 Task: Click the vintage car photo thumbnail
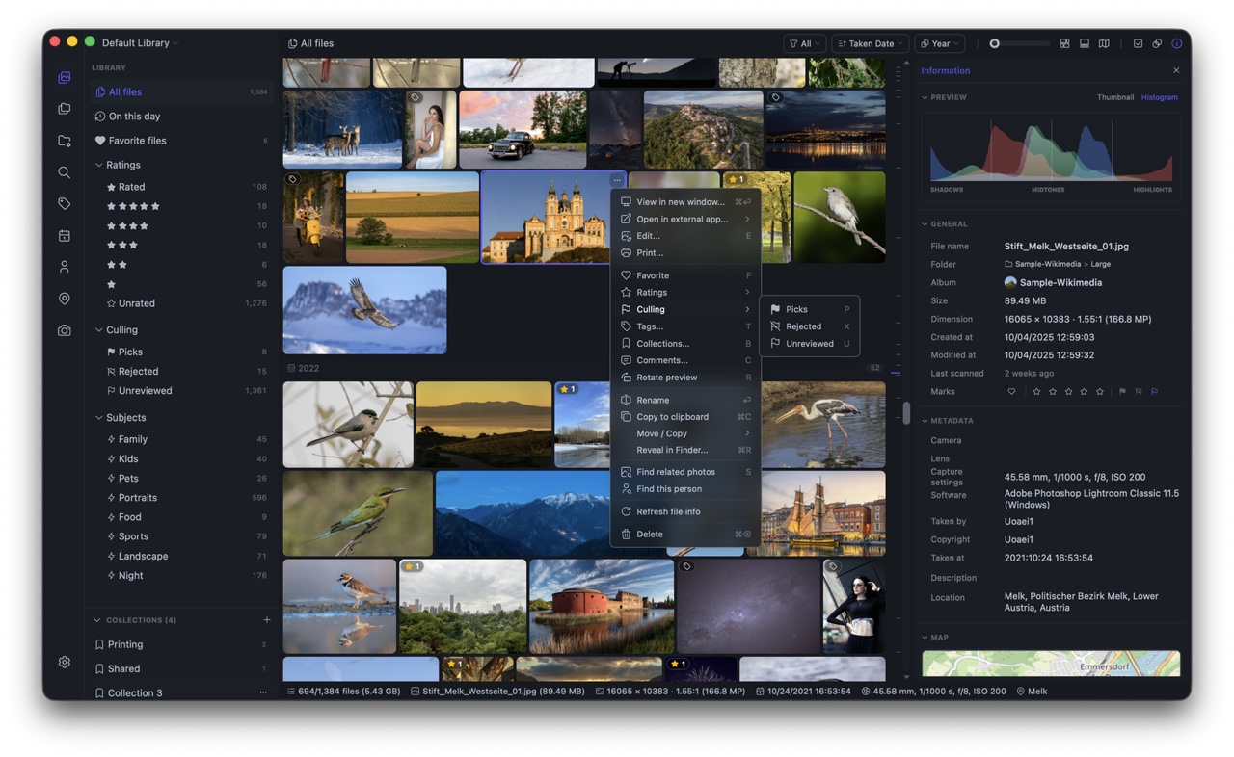pyautogui.click(x=523, y=129)
